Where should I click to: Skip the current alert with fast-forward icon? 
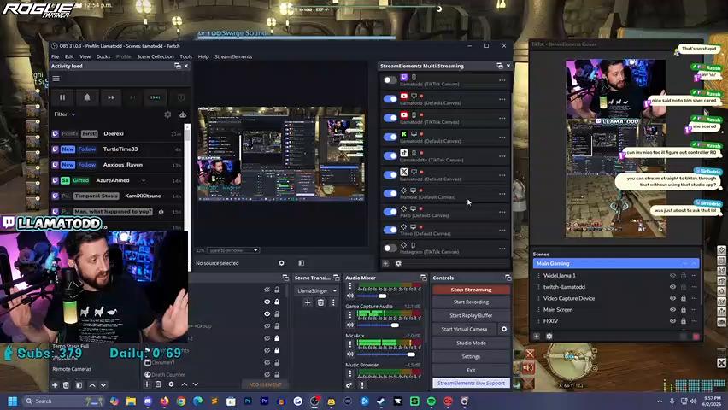point(111,97)
